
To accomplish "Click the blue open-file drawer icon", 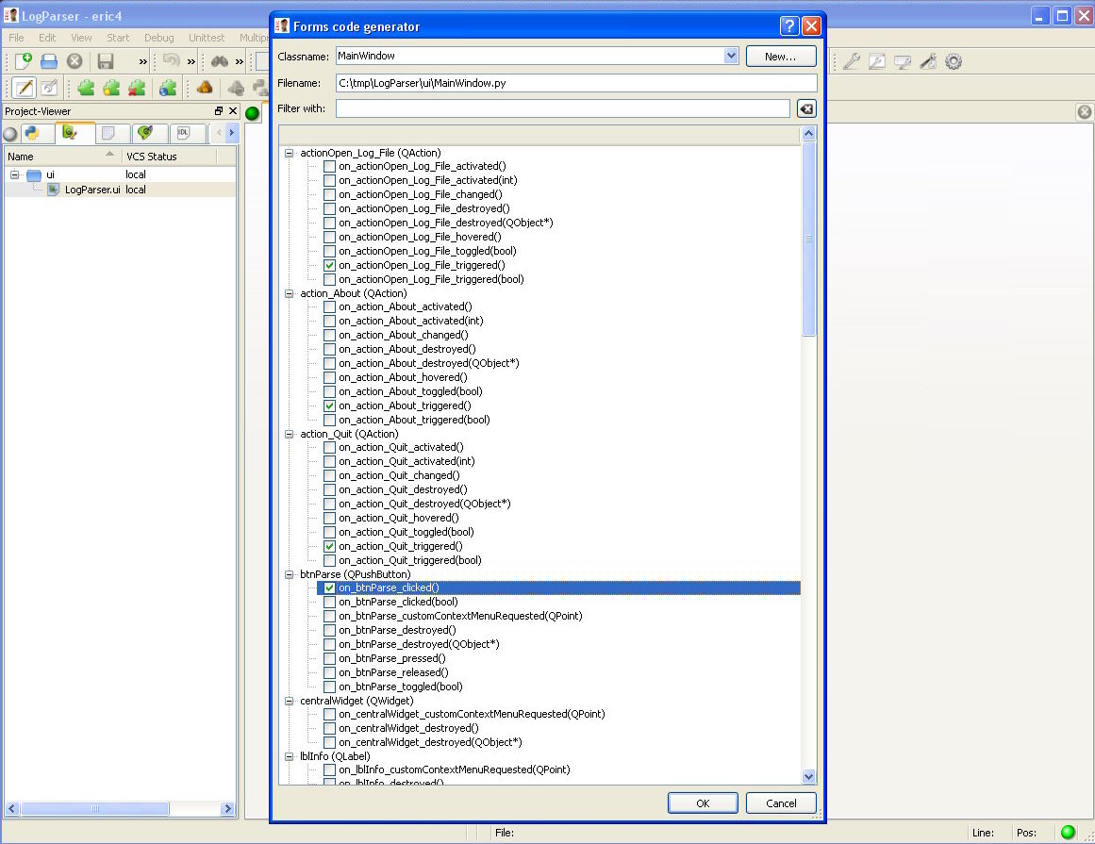I will pos(49,61).
